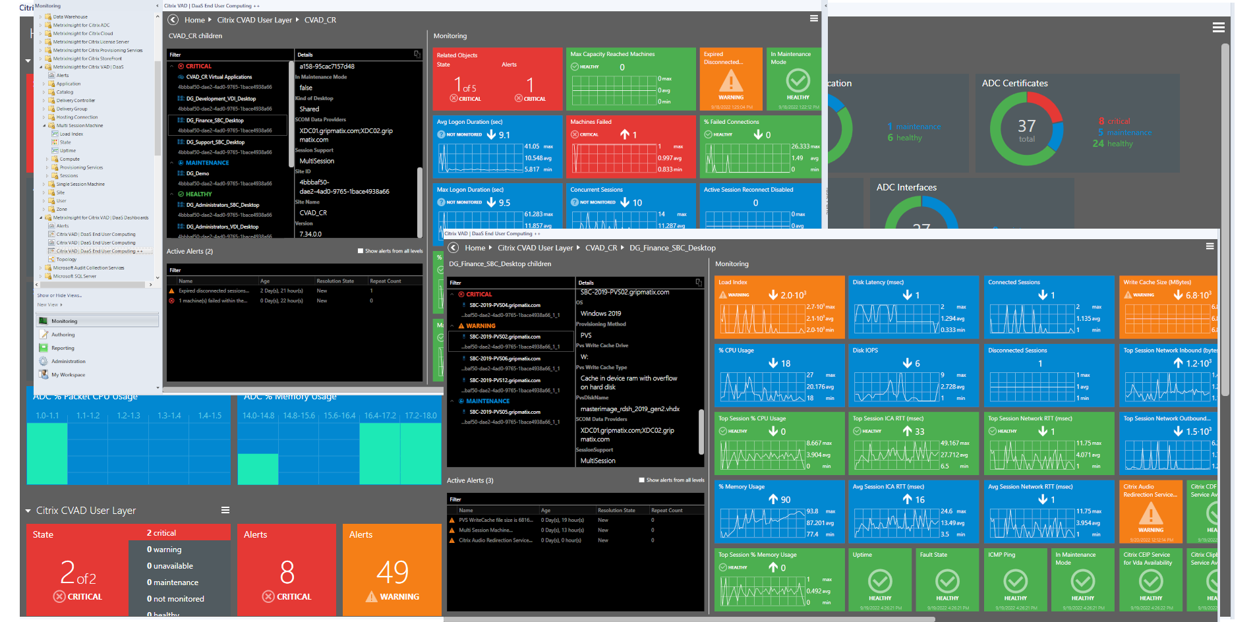Click the DG_Demo delivery group icon

coord(181,173)
